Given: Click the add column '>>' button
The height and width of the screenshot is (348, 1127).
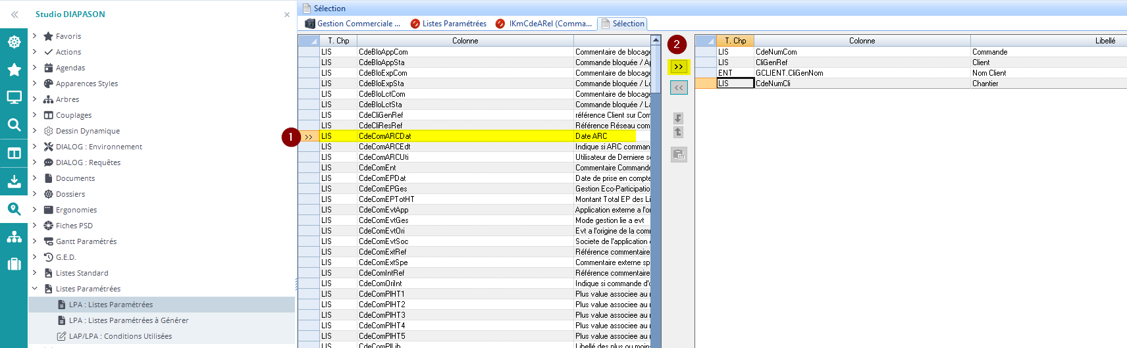Looking at the screenshot, I should click(x=678, y=66).
